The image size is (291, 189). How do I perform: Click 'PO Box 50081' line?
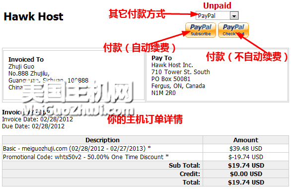pos(171,79)
